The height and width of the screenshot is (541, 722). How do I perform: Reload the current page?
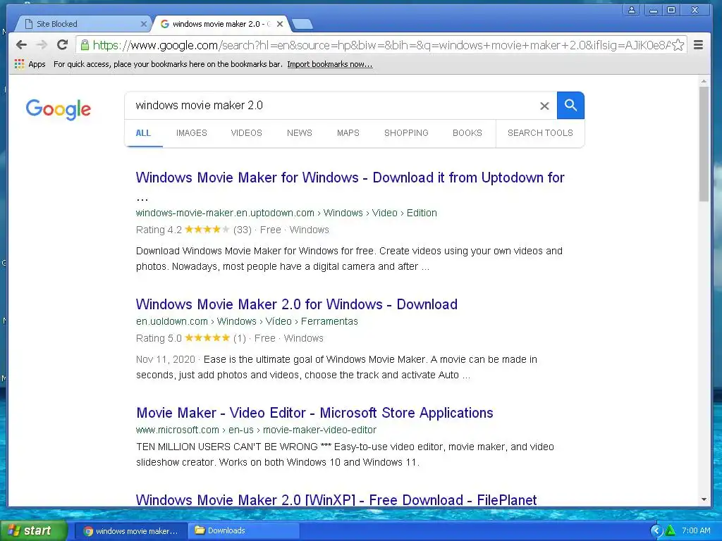[x=62, y=44]
